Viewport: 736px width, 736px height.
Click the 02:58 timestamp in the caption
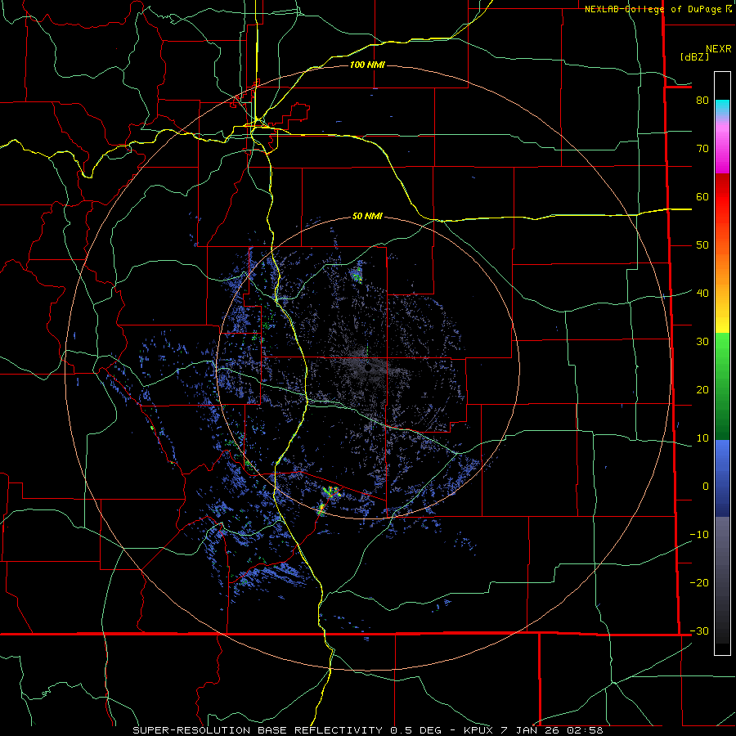585,730
